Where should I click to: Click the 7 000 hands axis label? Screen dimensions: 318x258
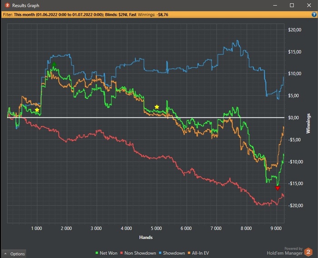(x=216, y=228)
